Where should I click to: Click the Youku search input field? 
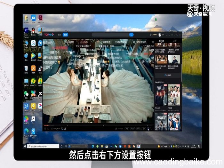coord(111,35)
